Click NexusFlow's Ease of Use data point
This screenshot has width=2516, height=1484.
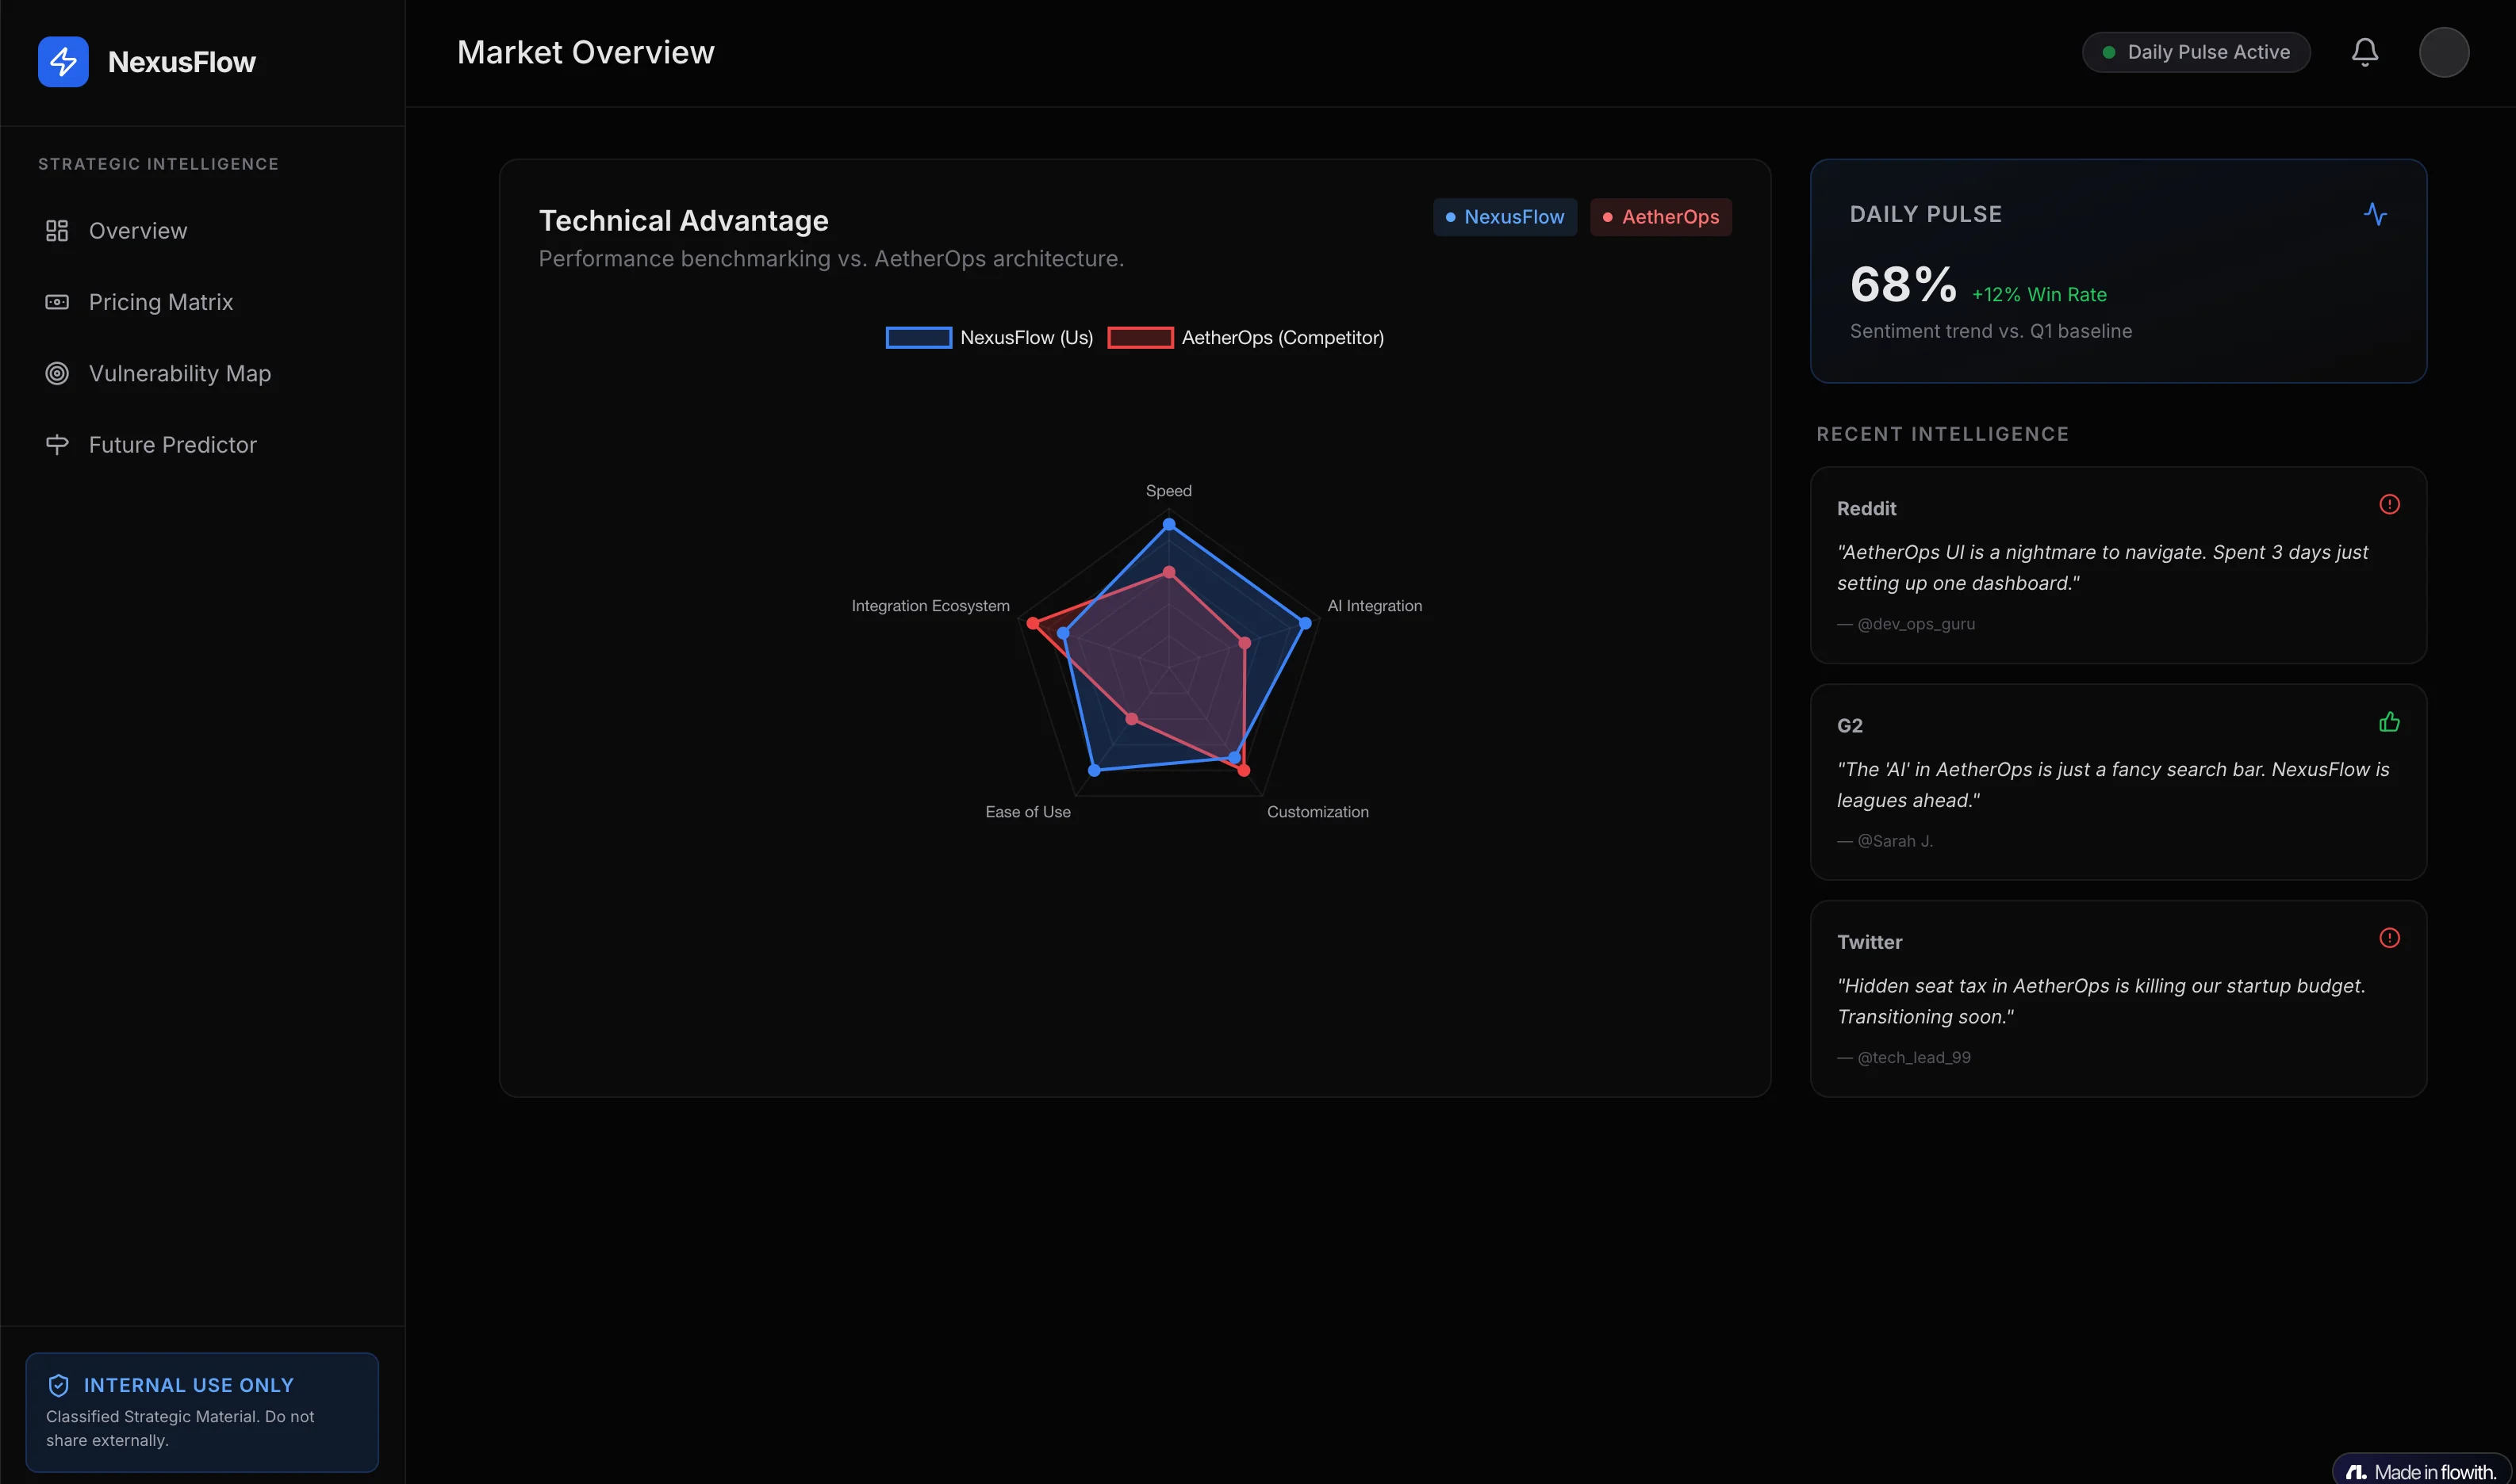click(1094, 770)
